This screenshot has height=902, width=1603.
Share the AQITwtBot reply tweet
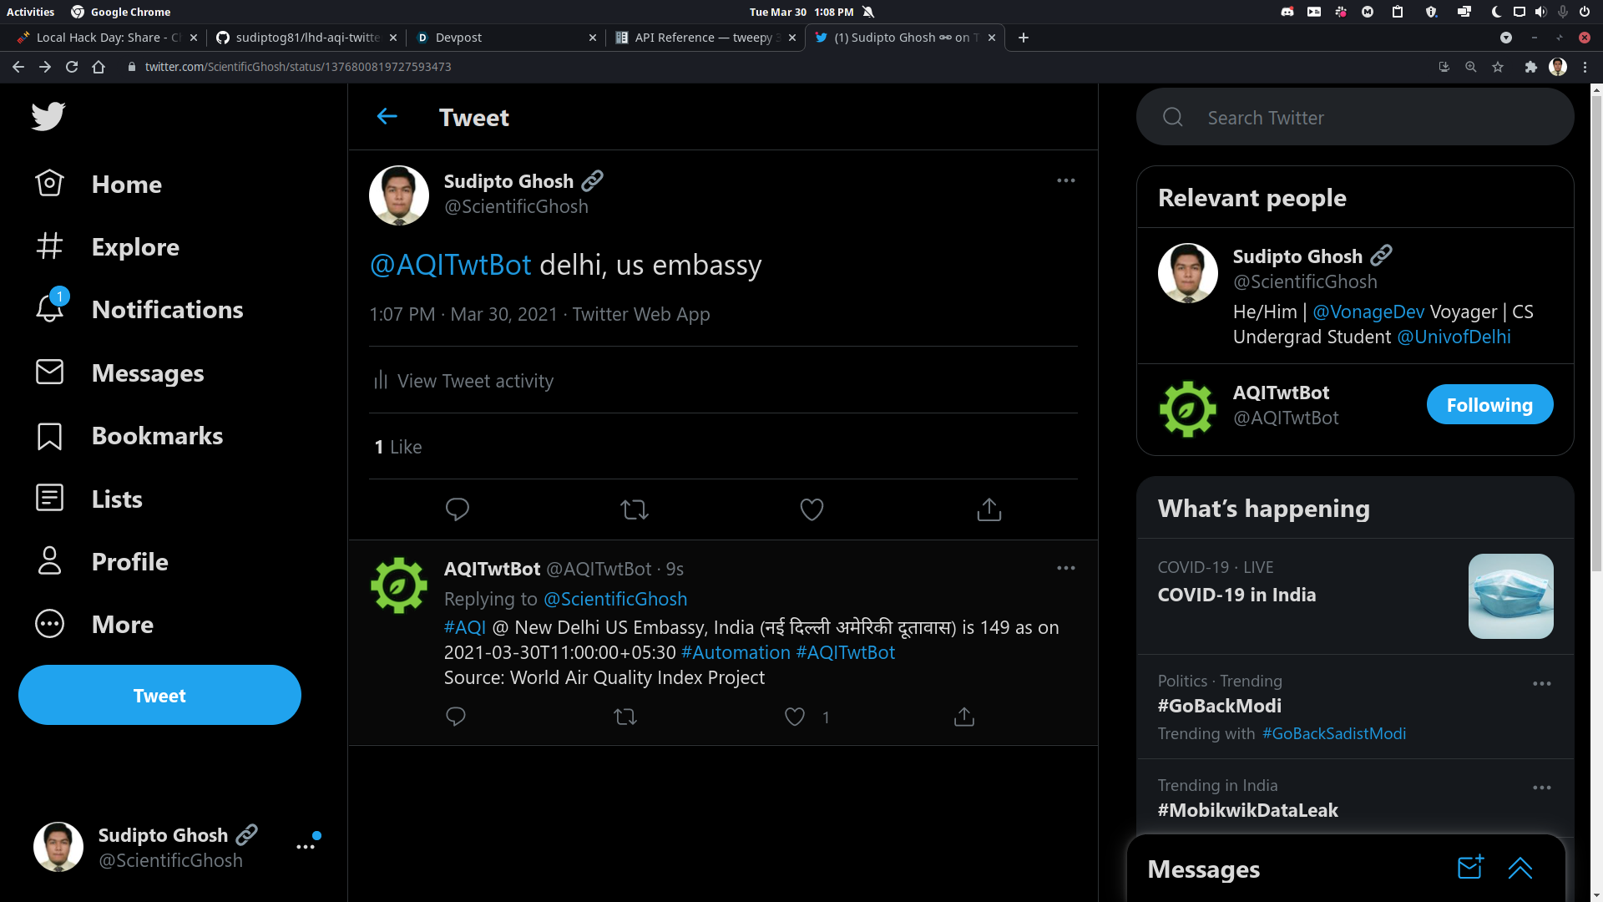[x=963, y=717]
